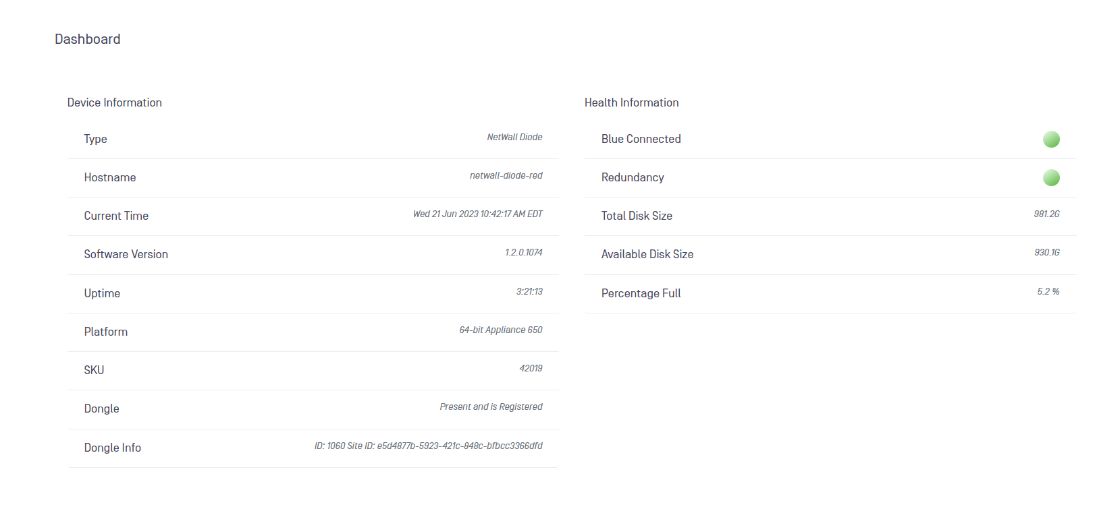
Task: Select the Device Information section title
Action: (115, 102)
